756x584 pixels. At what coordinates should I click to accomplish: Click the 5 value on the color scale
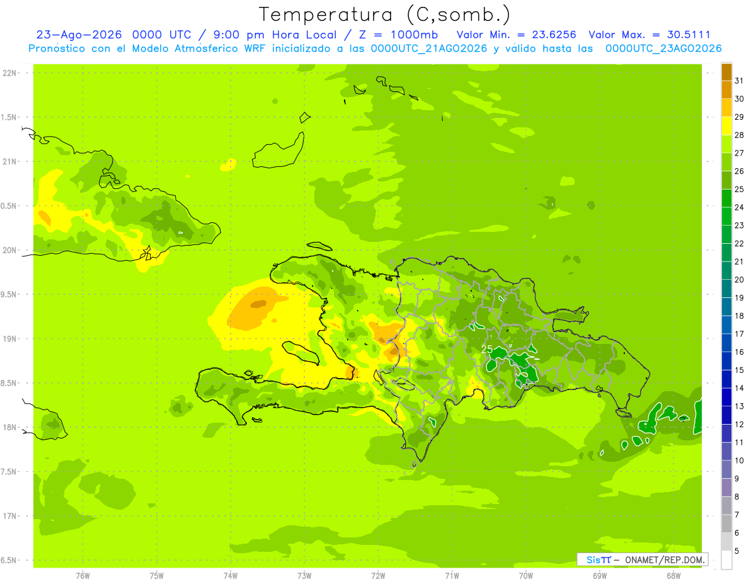(x=737, y=551)
